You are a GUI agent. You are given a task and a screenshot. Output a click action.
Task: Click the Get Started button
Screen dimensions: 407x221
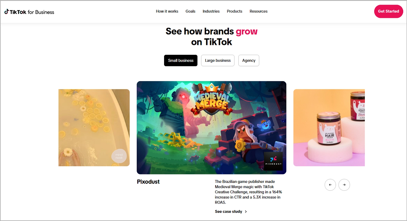pyautogui.click(x=388, y=11)
